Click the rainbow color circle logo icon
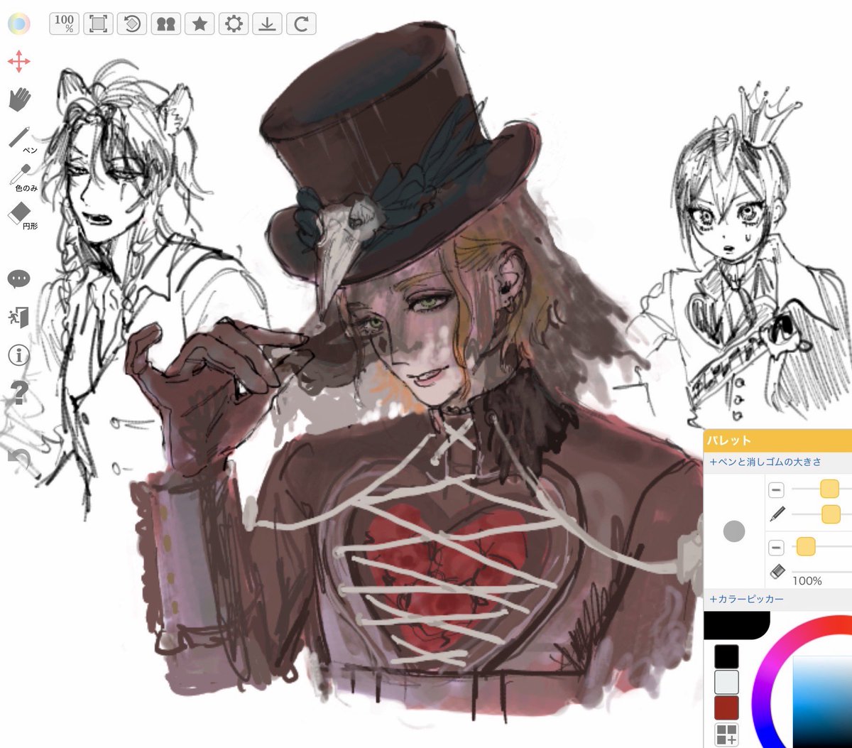This screenshot has height=748, width=852. [18, 24]
